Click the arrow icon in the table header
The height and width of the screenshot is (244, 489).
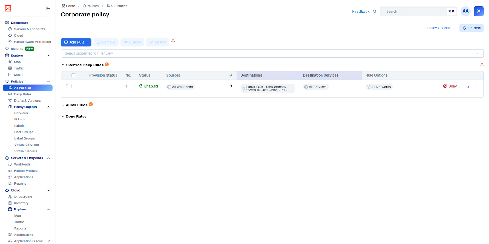pyautogui.click(x=230, y=75)
